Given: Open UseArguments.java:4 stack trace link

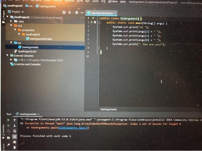Looking at the screenshot, I should tap(73, 128).
